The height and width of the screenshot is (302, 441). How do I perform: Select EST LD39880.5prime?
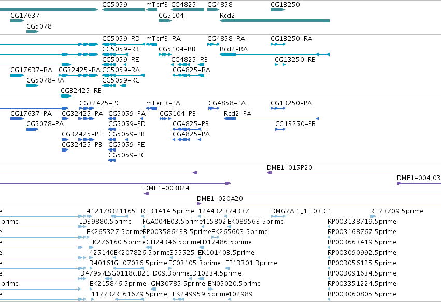[106, 222]
